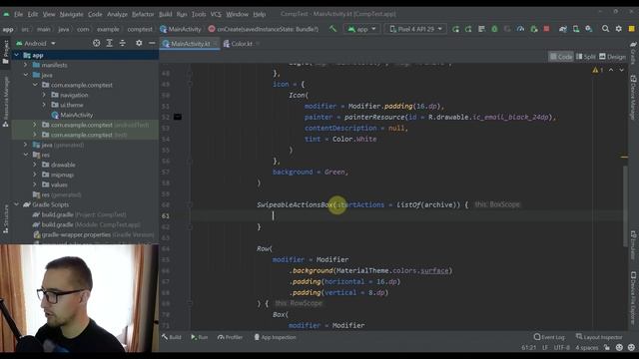This screenshot has height=359, width=639.
Task: Click the yellow warning stripe marker
Action: (x=624, y=157)
